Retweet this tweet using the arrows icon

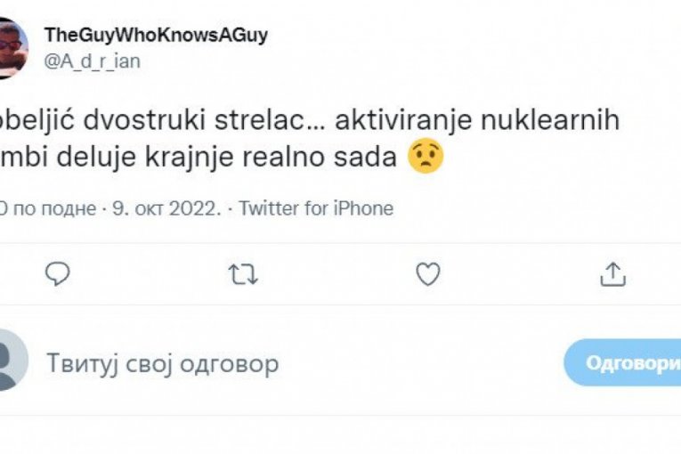click(242, 275)
